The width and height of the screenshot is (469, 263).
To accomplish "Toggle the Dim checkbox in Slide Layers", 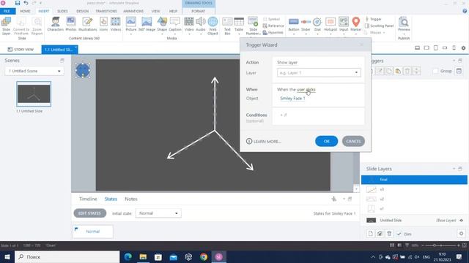I will 399,234.
